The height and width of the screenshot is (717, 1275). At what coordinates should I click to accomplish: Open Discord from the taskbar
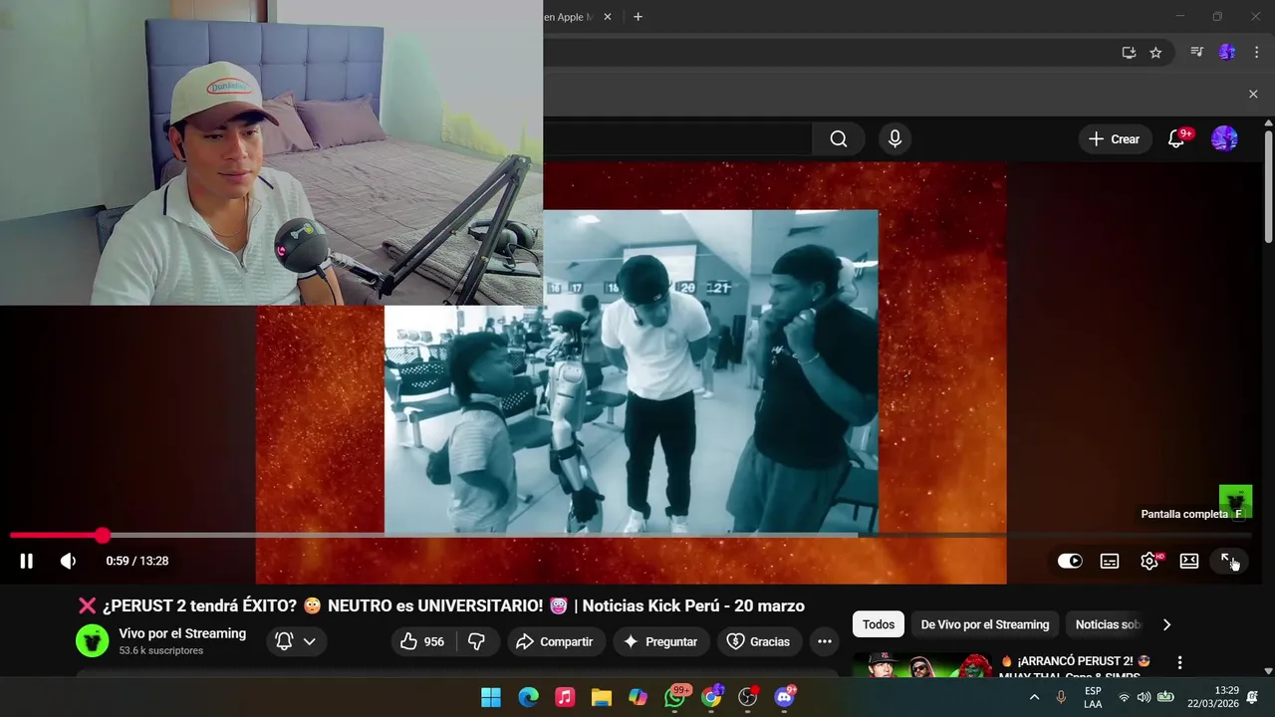tap(785, 697)
